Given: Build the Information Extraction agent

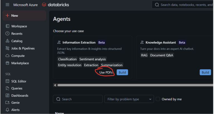Looking at the screenshot, I should [122, 72].
